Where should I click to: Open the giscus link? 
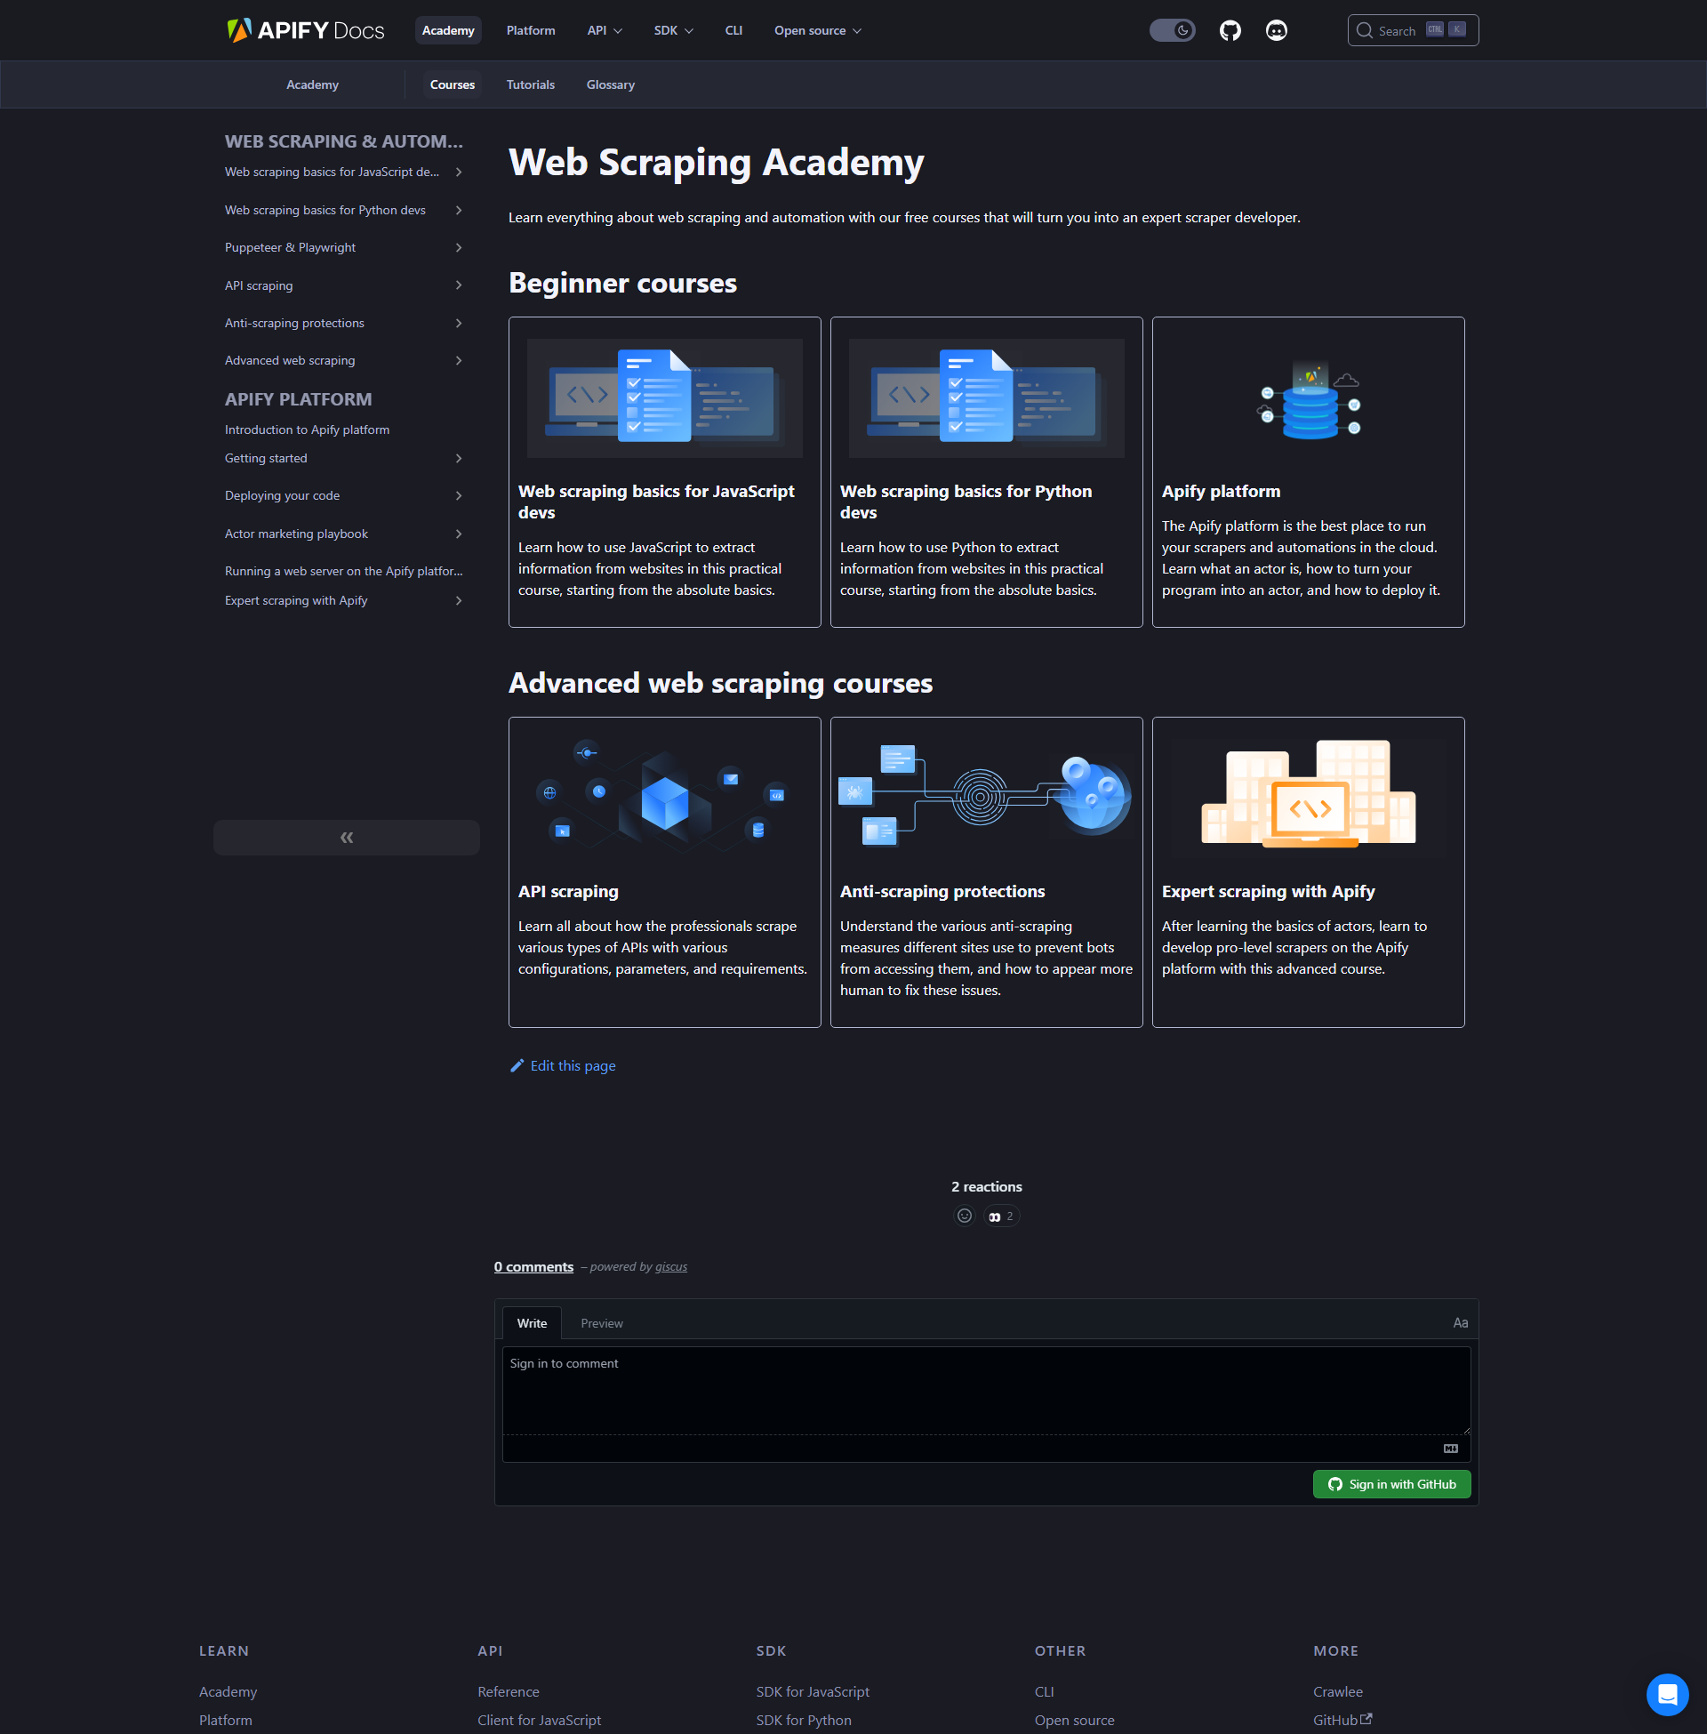click(670, 1267)
